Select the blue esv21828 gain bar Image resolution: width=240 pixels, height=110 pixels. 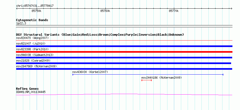click(x=124, y=63)
